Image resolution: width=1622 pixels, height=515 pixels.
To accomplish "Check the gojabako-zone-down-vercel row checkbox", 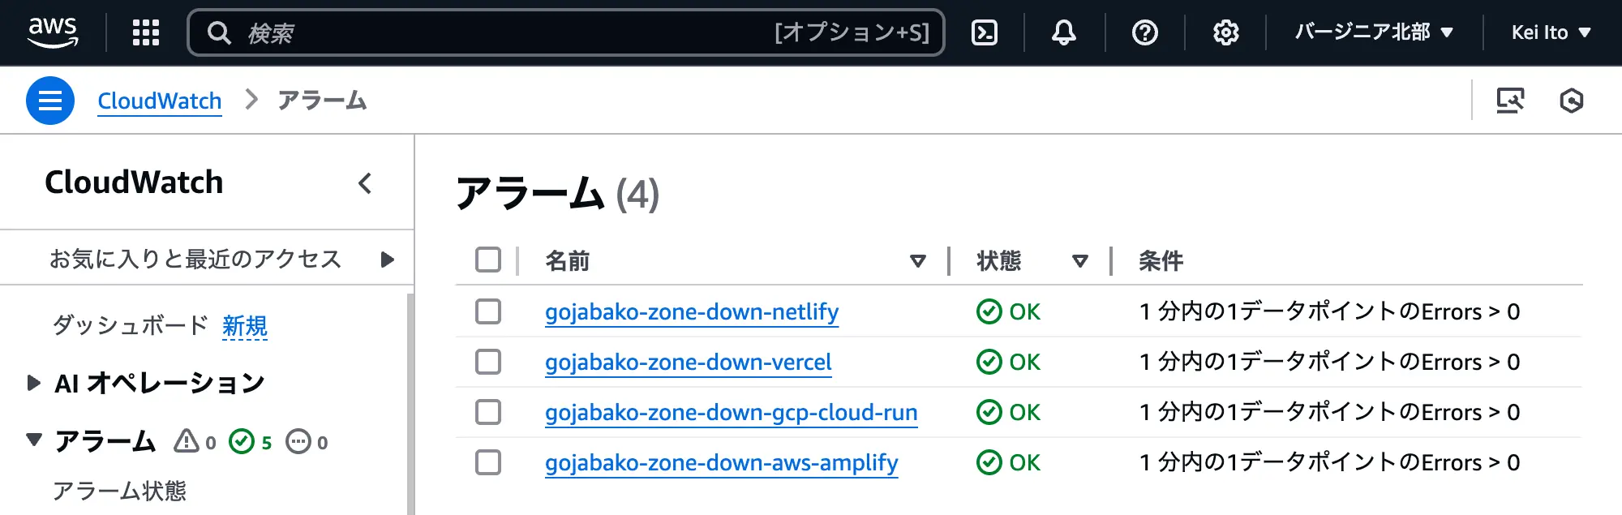I will [x=488, y=362].
